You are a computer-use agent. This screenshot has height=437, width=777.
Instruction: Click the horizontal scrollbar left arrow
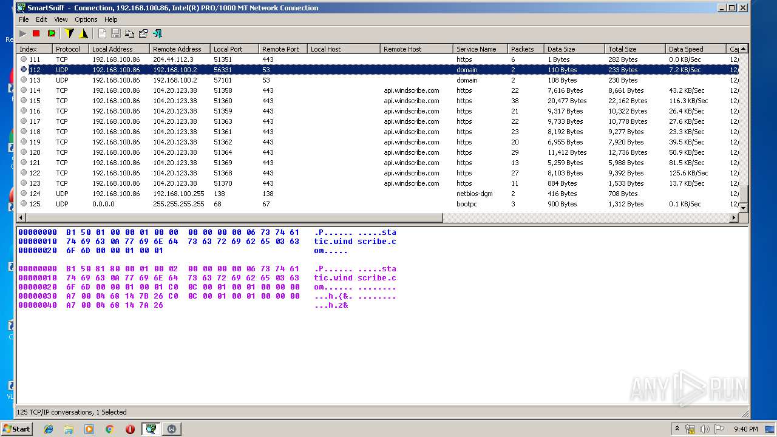click(22, 217)
